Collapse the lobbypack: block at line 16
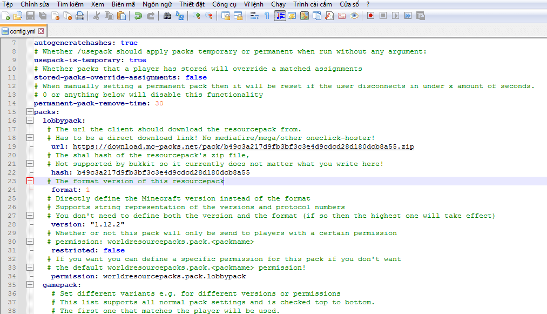The image size is (547, 314). [x=30, y=121]
